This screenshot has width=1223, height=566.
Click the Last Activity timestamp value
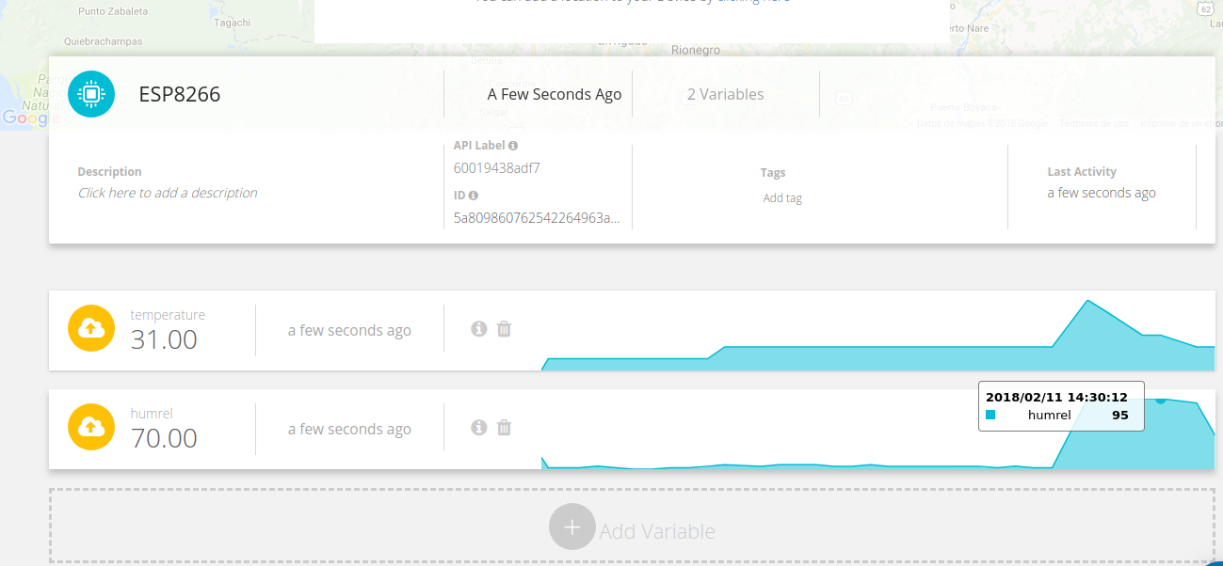click(1102, 193)
